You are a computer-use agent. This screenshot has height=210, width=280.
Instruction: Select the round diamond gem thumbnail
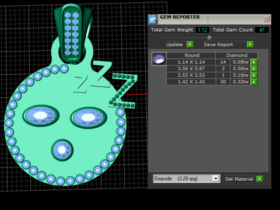pos(159,59)
